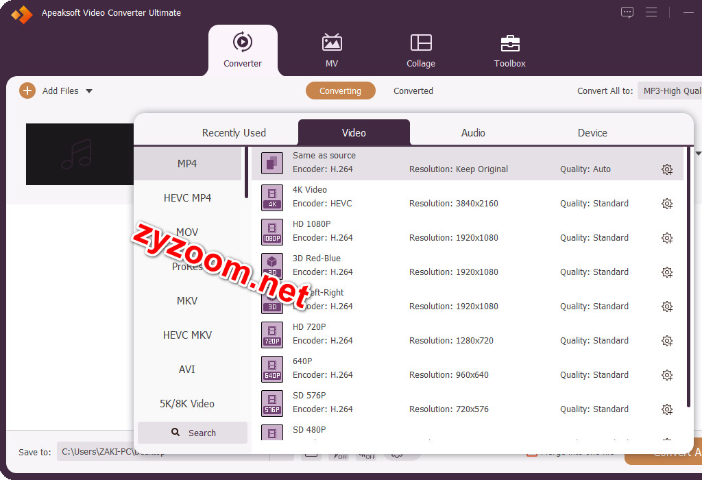This screenshot has height=480, width=702.
Task: Click 'Resolution: 3840x2160' text
Action: coord(454,203)
